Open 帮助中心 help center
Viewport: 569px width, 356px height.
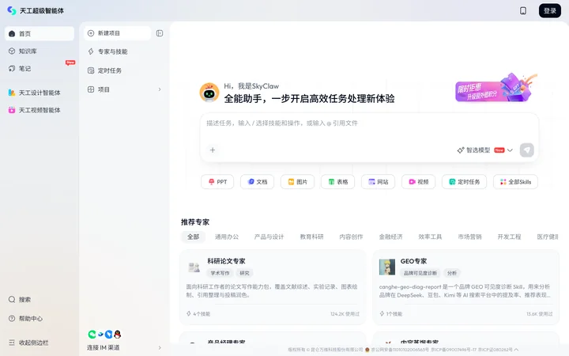[x=40, y=318]
